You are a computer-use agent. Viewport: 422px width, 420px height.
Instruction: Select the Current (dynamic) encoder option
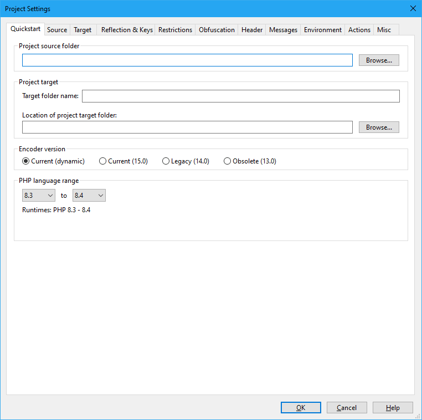coord(25,161)
